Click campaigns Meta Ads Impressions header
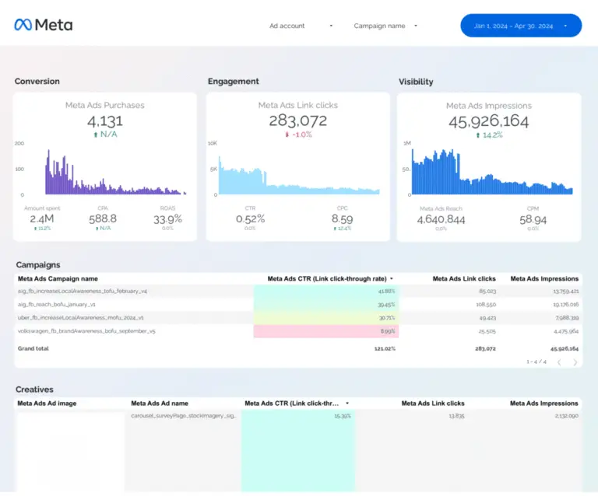This screenshot has width=598, height=496. coord(544,279)
